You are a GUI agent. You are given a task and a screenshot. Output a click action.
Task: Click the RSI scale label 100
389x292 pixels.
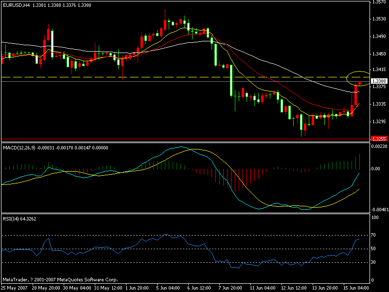pos(375,218)
